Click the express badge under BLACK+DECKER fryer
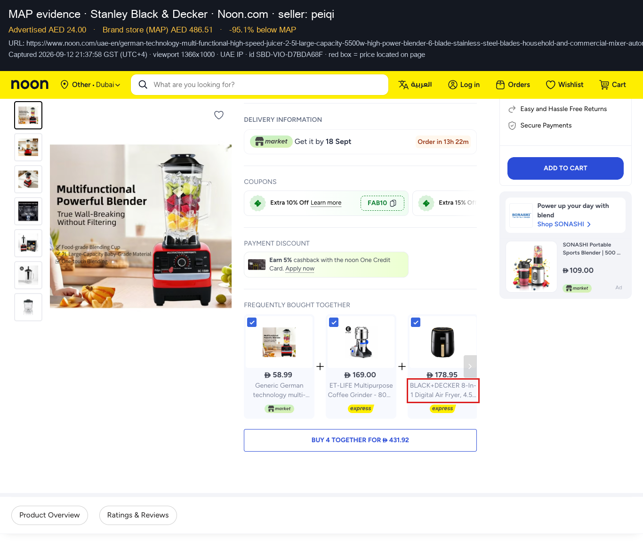 tap(442, 408)
